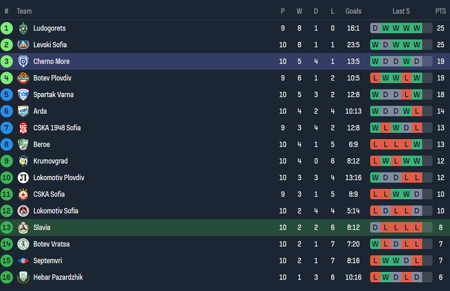Click the Spartak Varna crest icon
Image resolution: width=450 pixels, height=291 pixels.
tap(23, 95)
